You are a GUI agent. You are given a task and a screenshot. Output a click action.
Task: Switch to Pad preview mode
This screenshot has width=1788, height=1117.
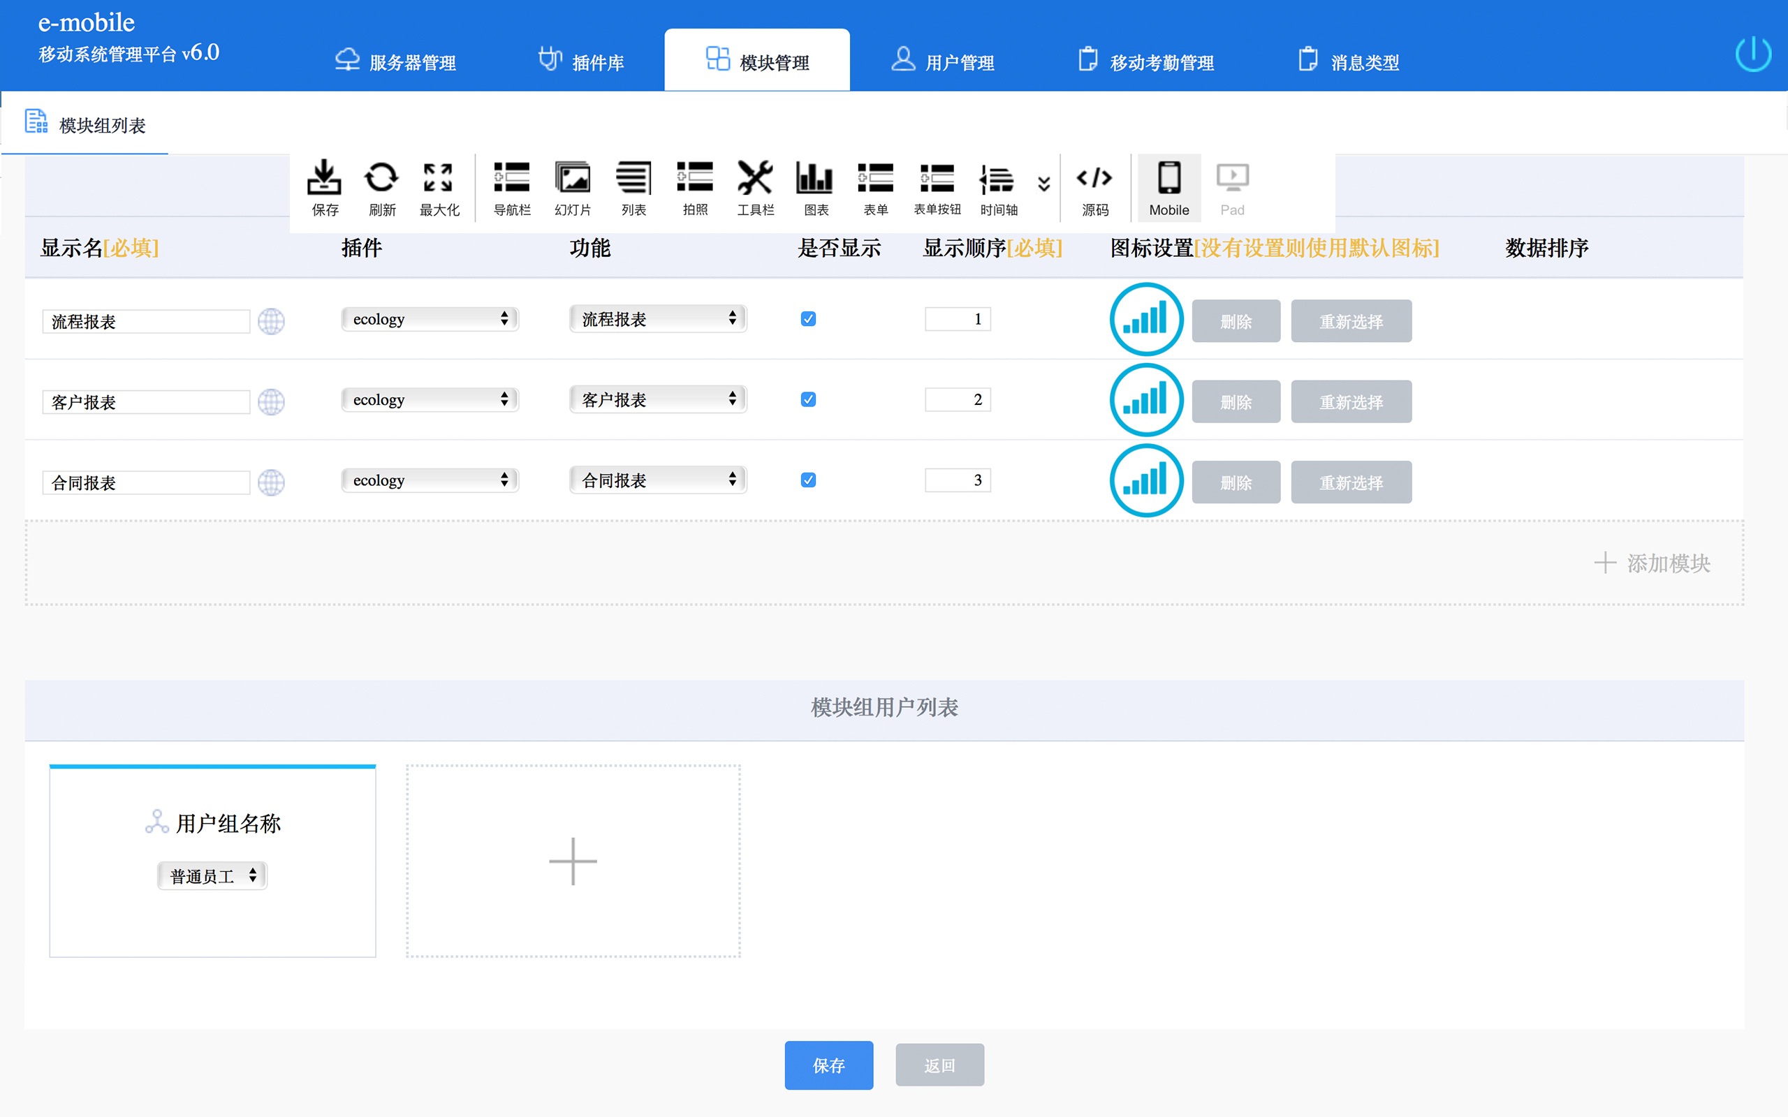click(x=1231, y=187)
